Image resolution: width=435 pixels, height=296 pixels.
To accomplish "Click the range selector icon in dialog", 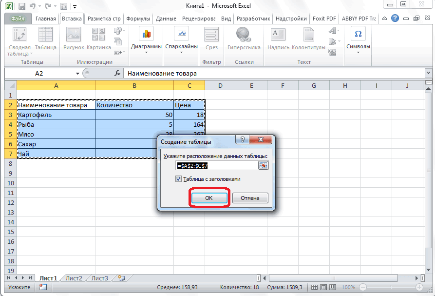I will pos(263,166).
